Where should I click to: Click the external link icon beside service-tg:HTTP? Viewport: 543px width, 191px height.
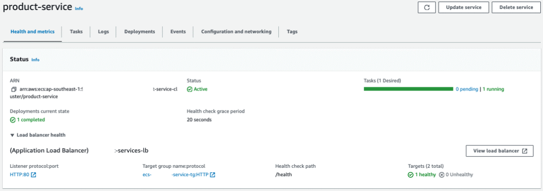click(x=213, y=175)
